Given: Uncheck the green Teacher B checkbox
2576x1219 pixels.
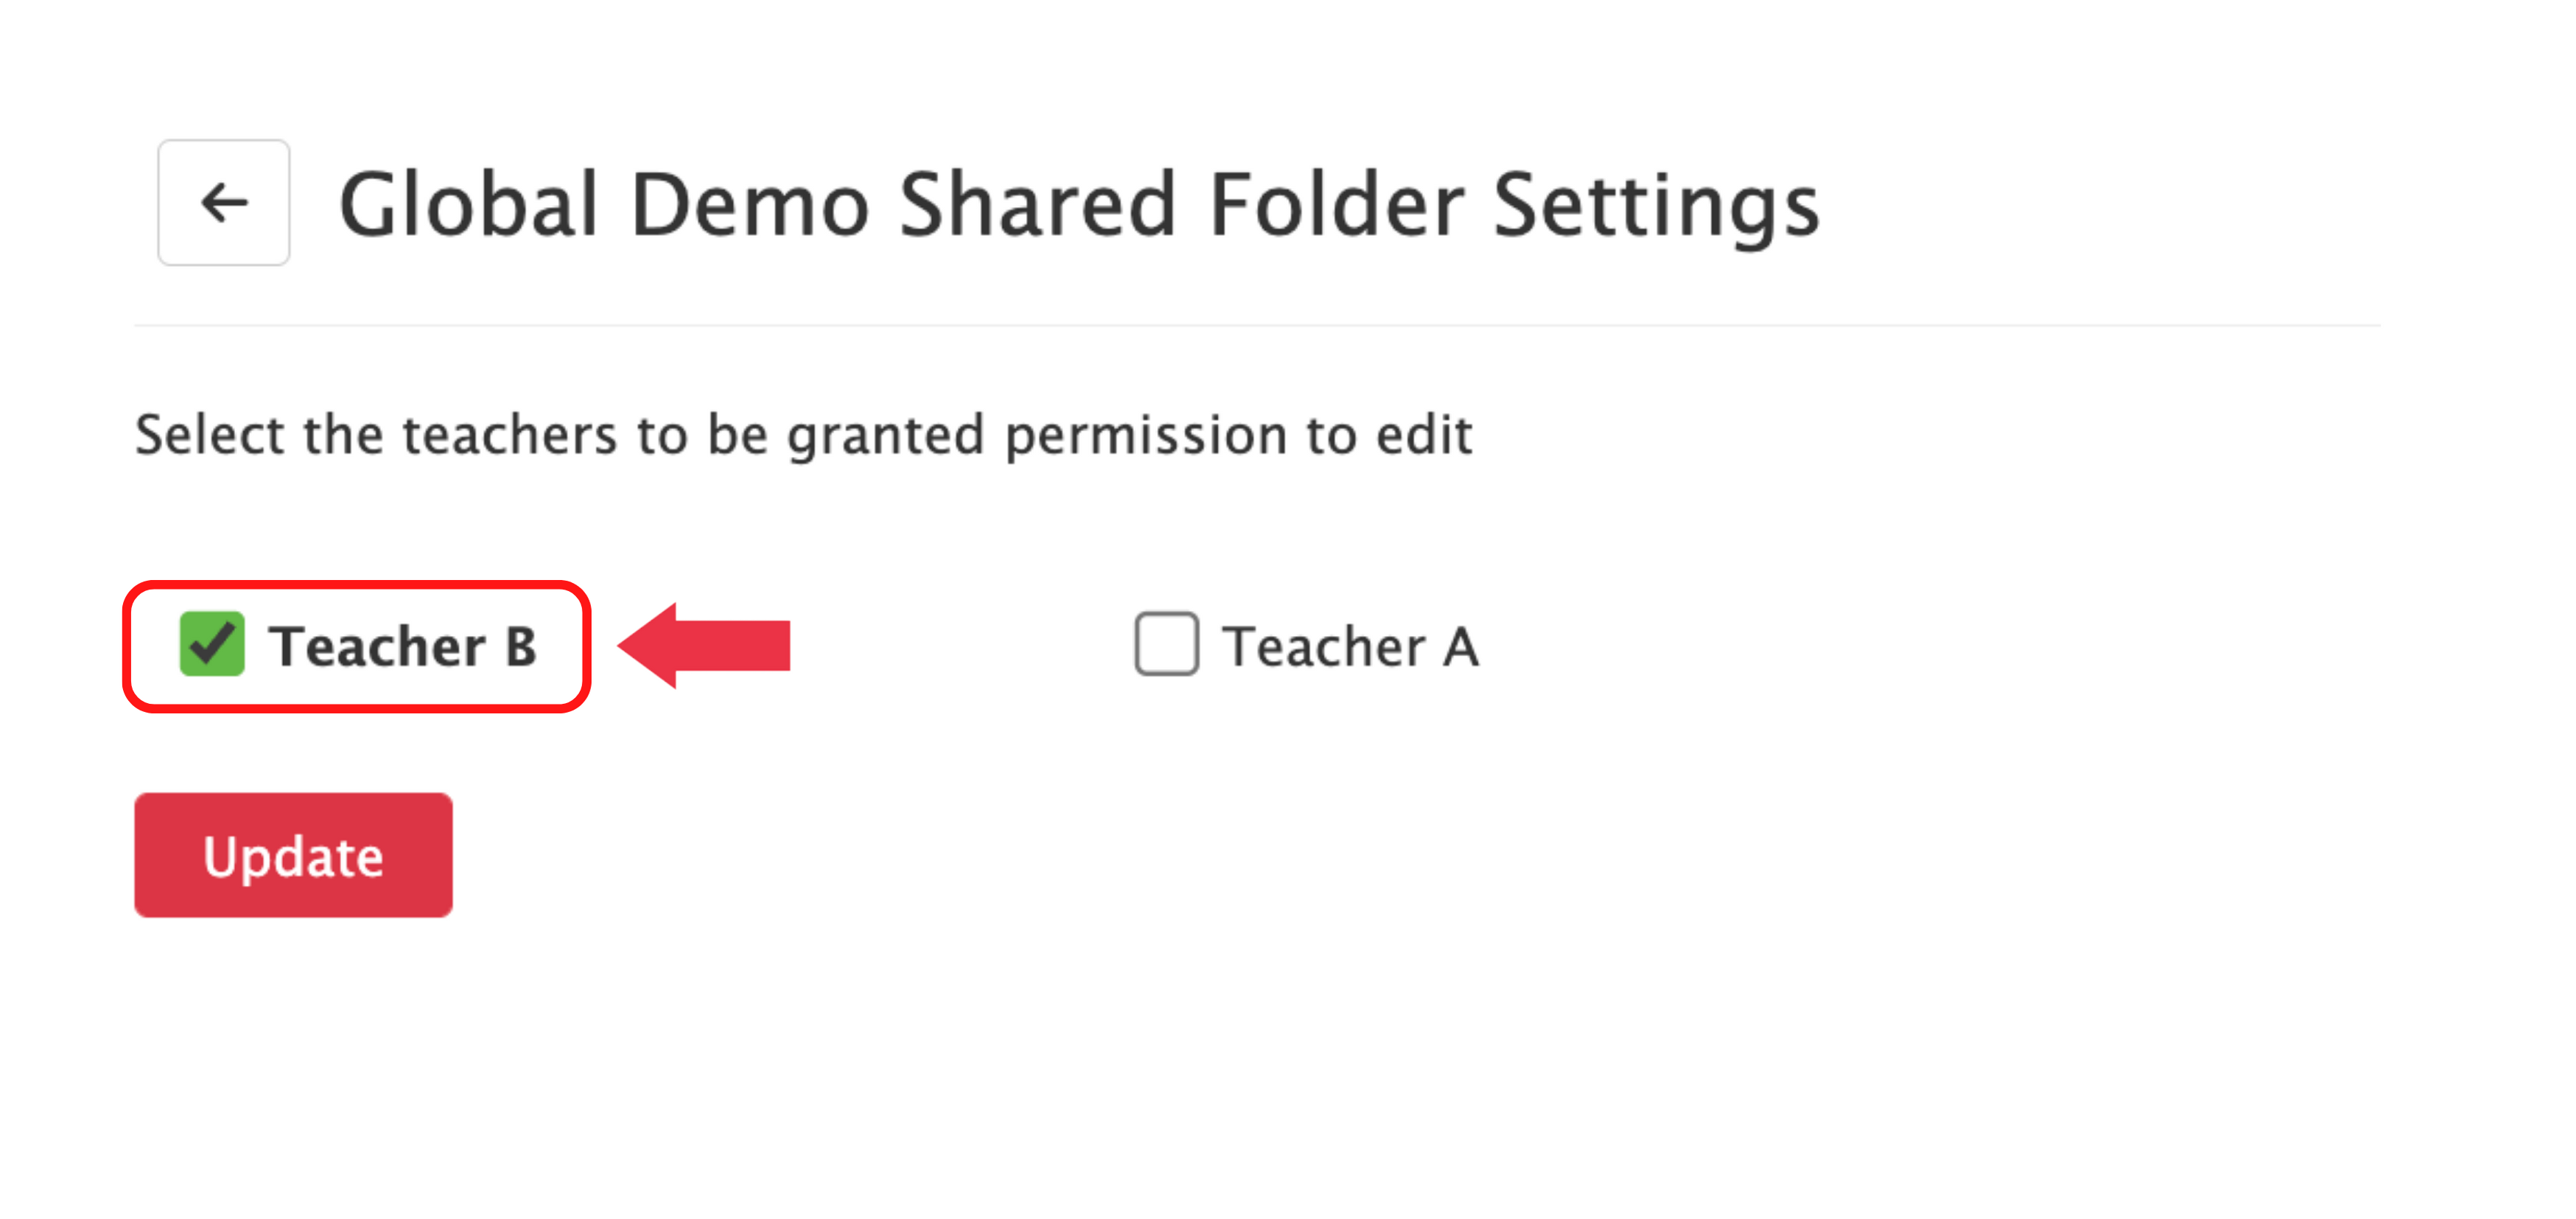Looking at the screenshot, I should pos(212,644).
